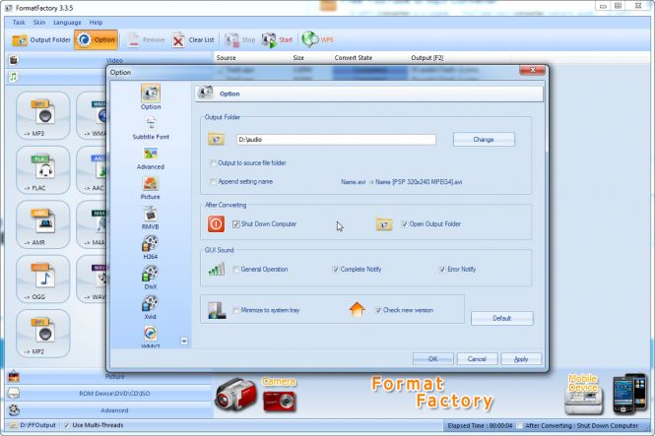Click the Source column header

tap(226, 58)
